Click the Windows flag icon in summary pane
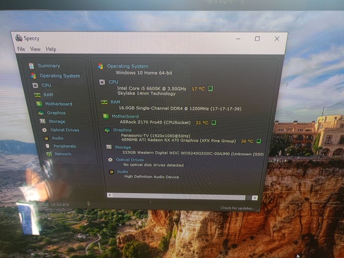The image size is (344, 258). [101, 66]
